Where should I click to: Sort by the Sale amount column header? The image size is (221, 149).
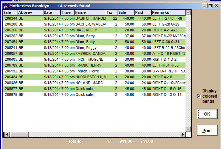tap(126, 12)
